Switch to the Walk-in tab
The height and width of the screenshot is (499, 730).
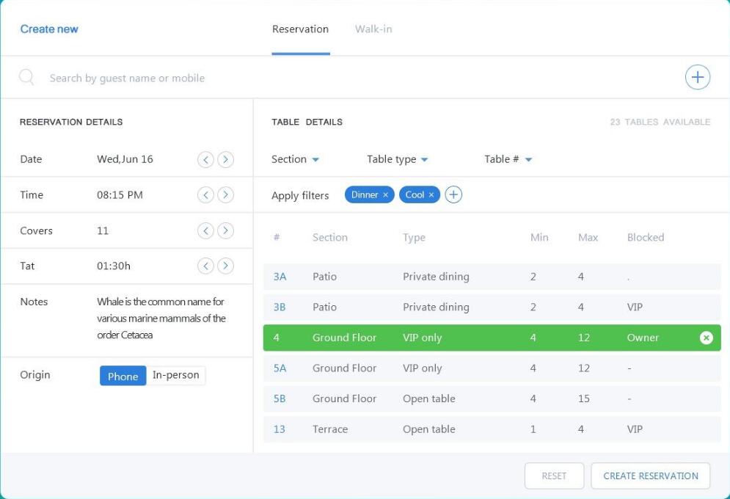373,29
